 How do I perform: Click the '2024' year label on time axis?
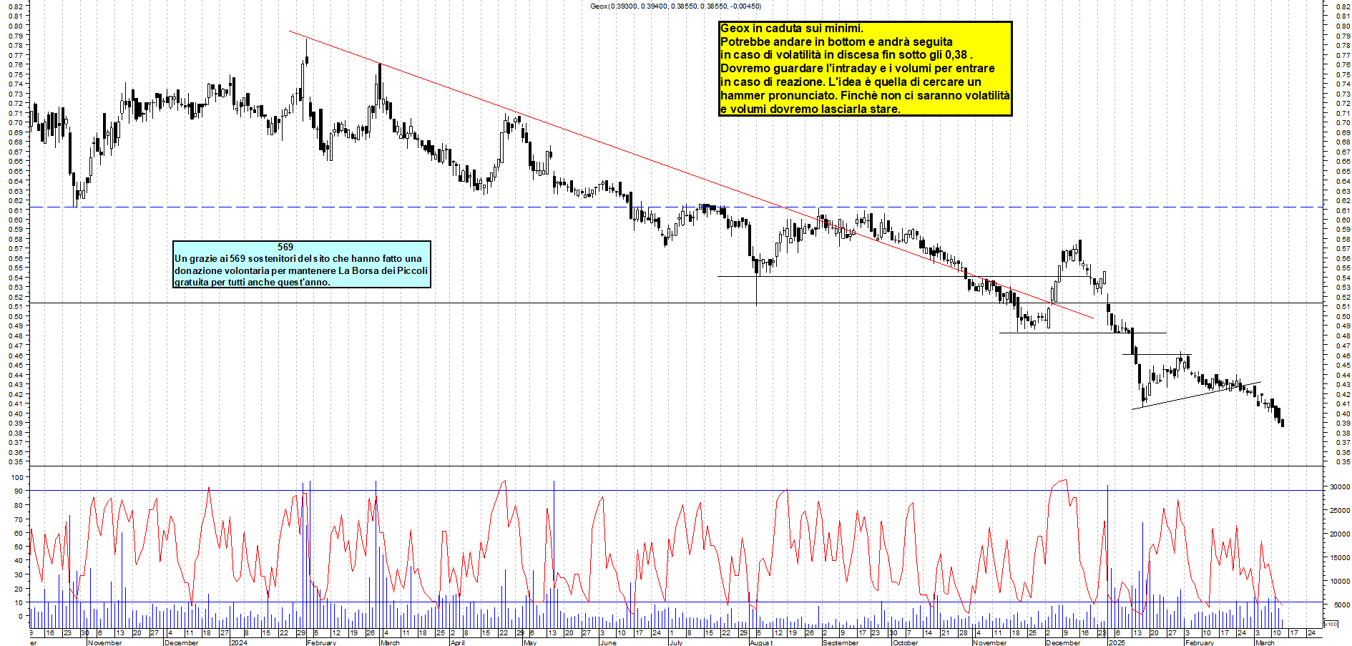(x=239, y=642)
